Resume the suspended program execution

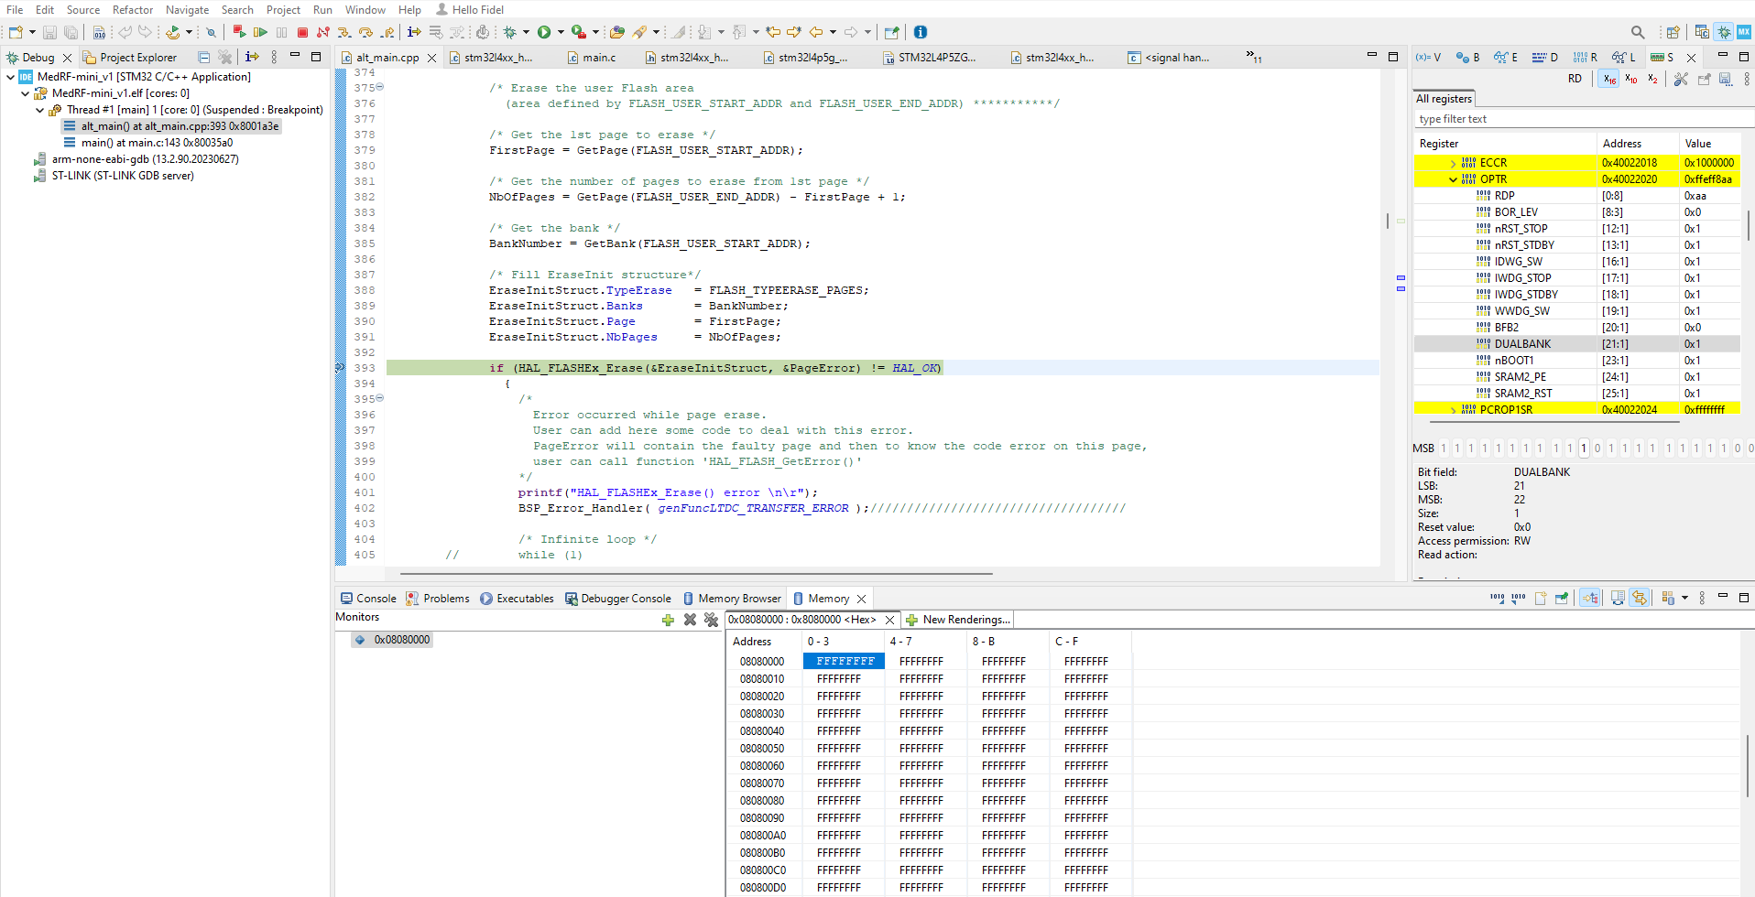[260, 31]
